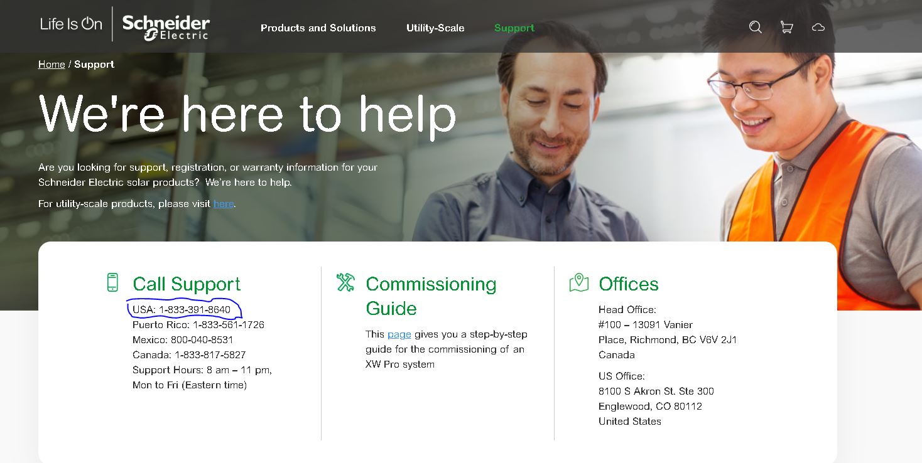Open the Products and Solutions menu
Screen dimensions: 922x463
tap(318, 28)
